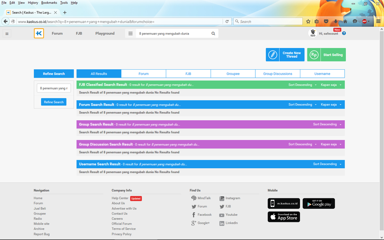Expand Sort Descending in Group Discussion result
Viewport: 384px width, 240px height.
click(x=302, y=144)
